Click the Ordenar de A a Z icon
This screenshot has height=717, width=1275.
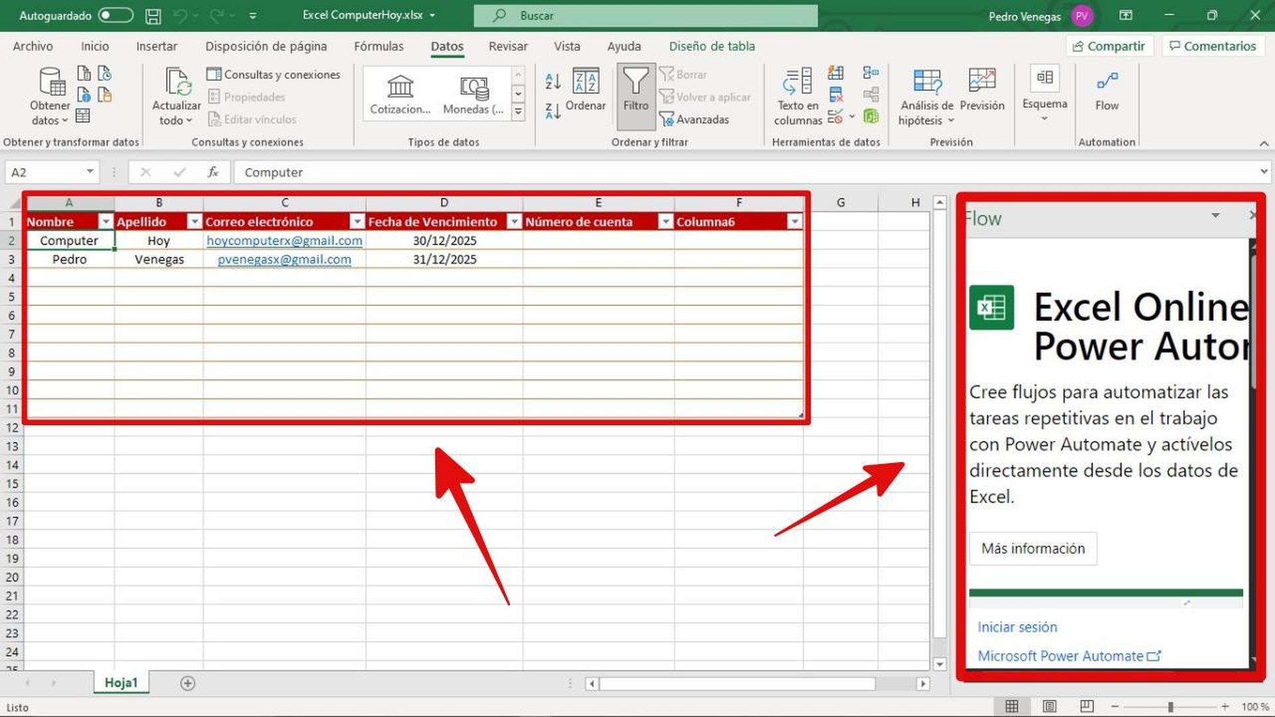(x=552, y=81)
